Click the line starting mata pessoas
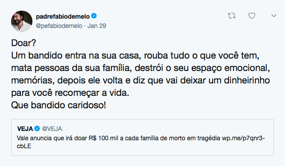285x166 pixels. click(140, 68)
